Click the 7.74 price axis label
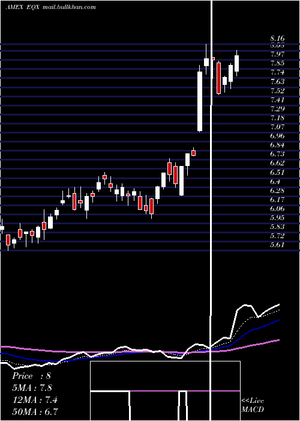Viewport: 300px width, 421px height. click(277, 72)
